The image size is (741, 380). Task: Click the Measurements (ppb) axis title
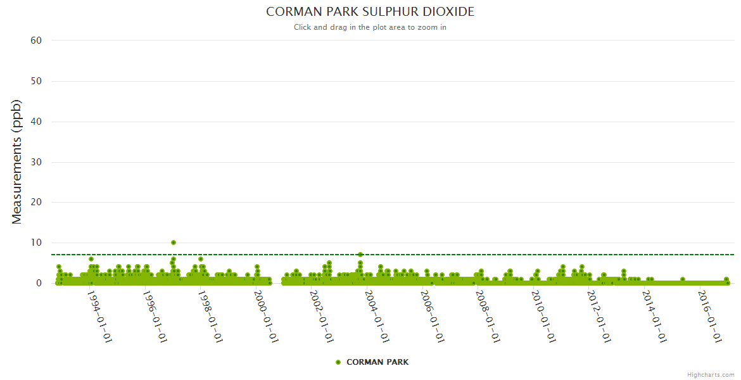pyautogui.click(x=17, y=161)
